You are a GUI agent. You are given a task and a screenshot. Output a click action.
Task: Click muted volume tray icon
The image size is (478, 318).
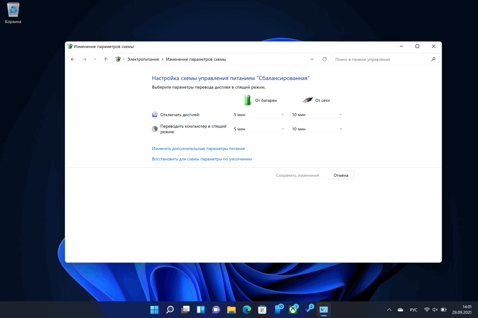(435, 309)
